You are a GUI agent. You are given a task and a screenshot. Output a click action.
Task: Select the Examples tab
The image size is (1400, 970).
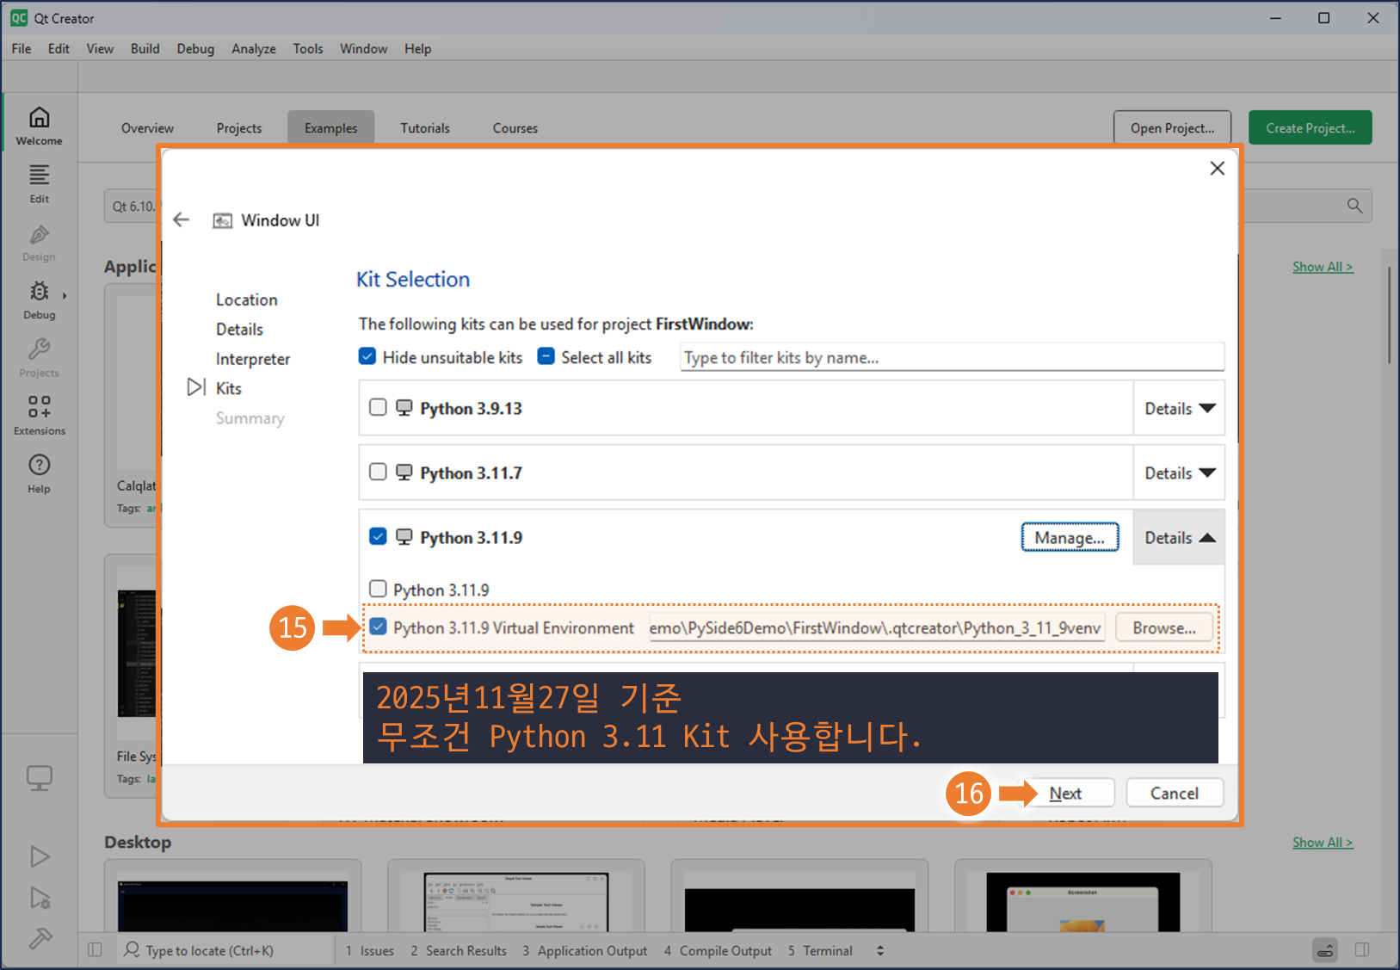330,127
